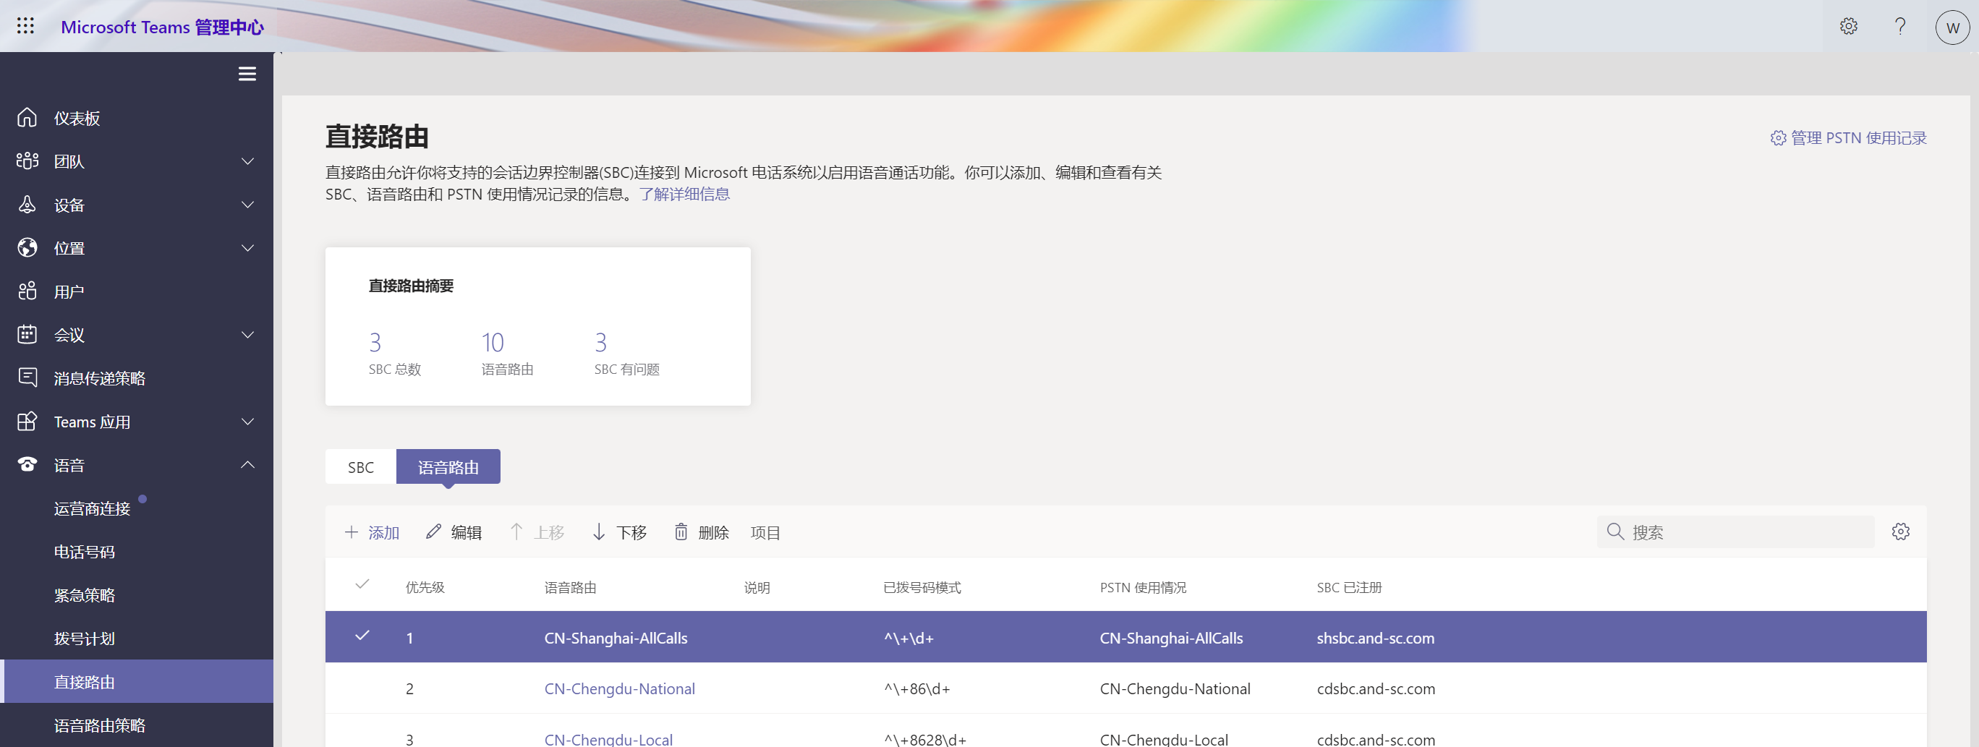
Task: Select 直接路由 in sidebar
Action: 137,682
